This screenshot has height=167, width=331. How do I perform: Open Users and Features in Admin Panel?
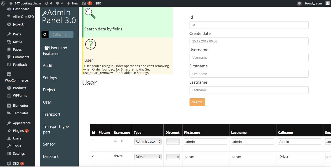[55, 51]
